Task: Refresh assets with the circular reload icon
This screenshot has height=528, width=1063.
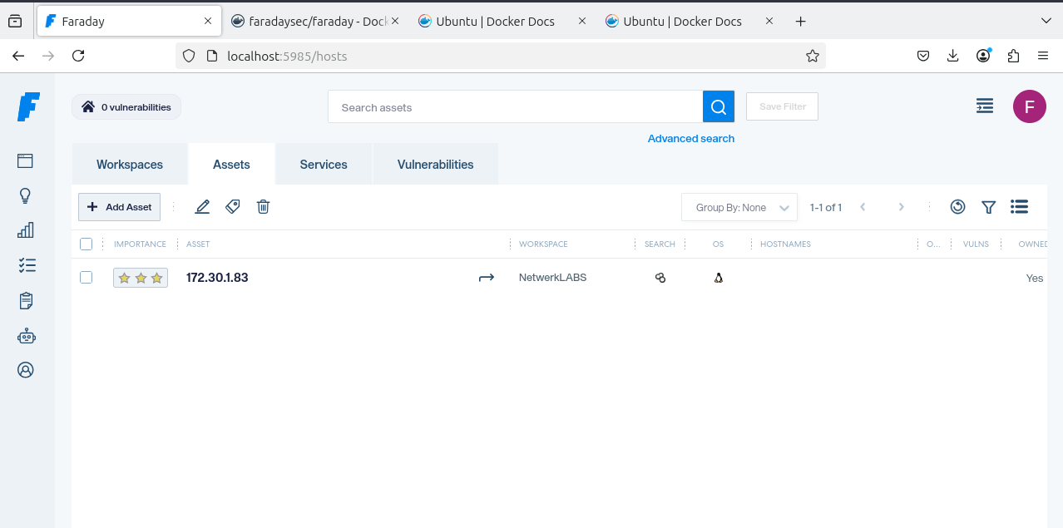Action: pyautogui.click(x=957, y=206)
